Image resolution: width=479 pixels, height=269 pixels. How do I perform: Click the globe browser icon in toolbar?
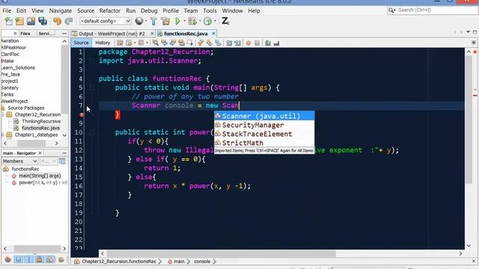(139, 21)
